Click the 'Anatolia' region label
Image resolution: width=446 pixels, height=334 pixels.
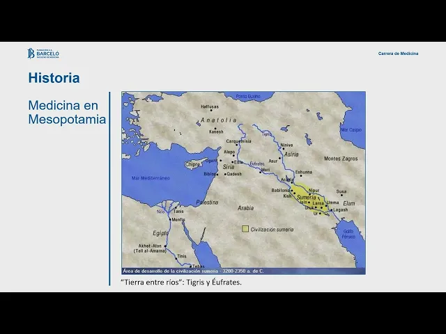218,120
